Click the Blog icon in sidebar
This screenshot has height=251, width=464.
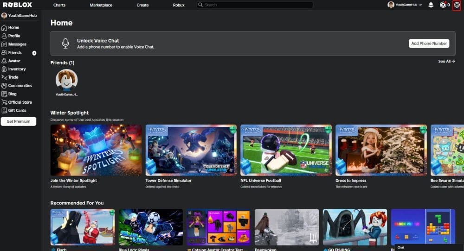click(4, 94)
